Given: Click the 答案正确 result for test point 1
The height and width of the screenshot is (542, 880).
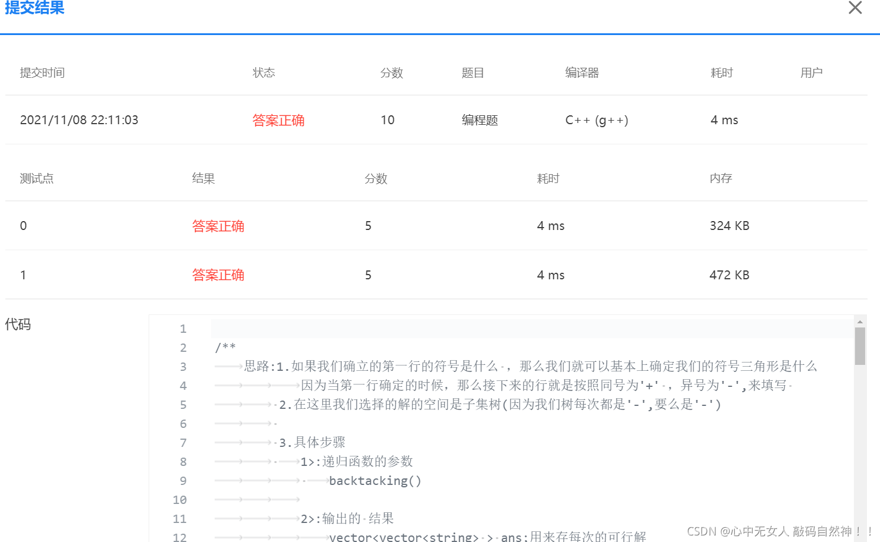Looking at the screenshot, I should 218,275.
